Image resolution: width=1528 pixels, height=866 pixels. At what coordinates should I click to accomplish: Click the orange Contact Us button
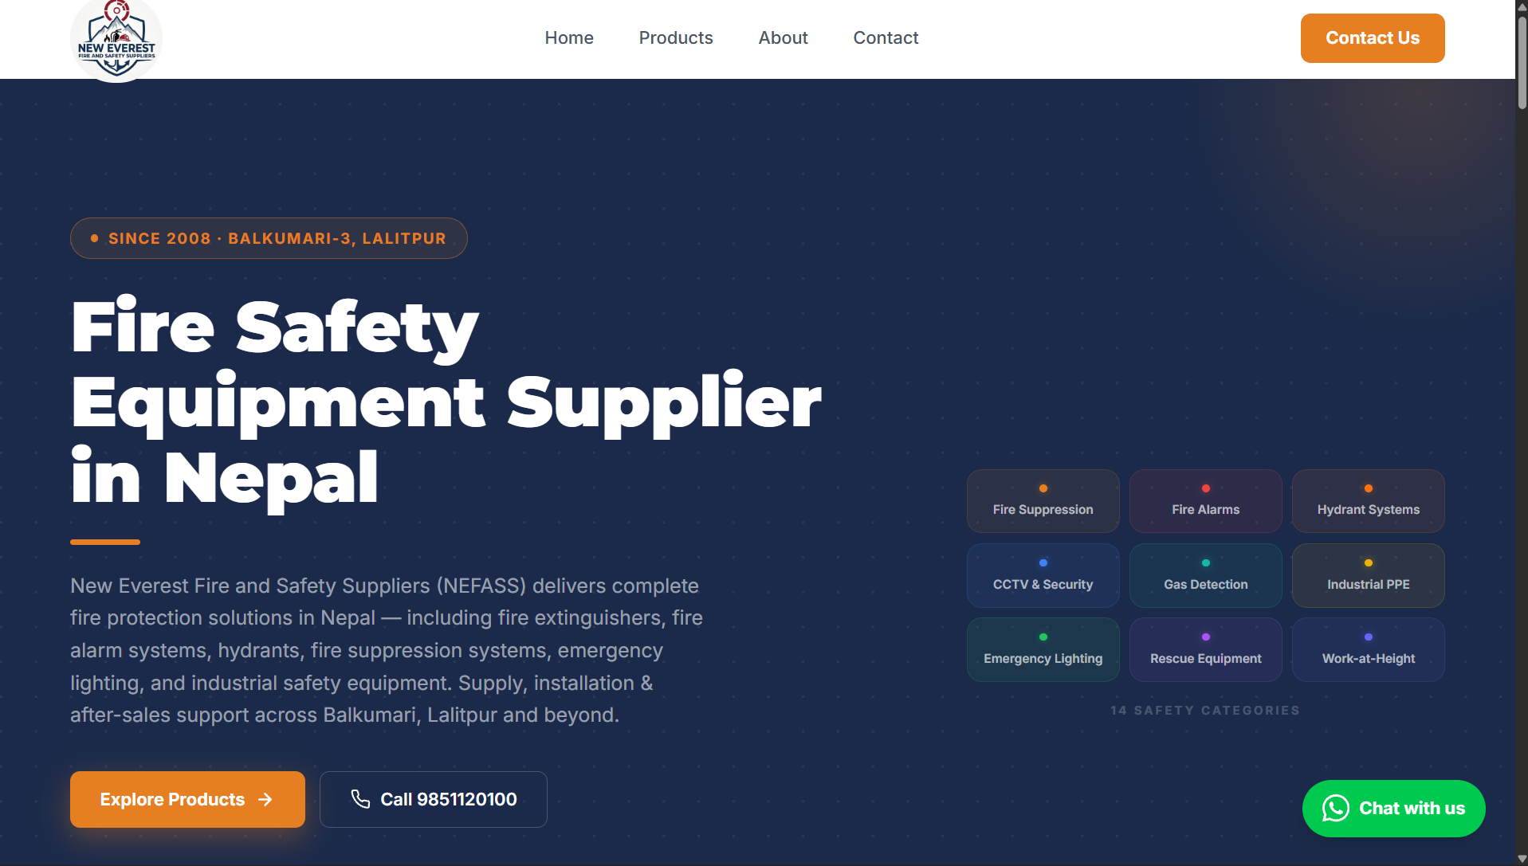[1373, 38]
